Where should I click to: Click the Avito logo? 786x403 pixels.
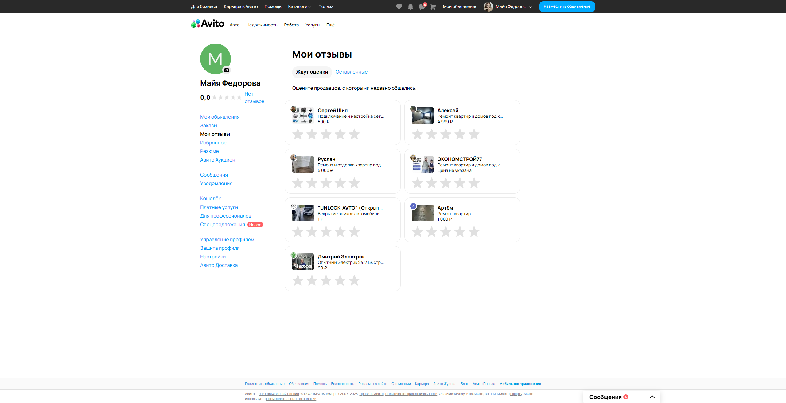coord(208,24)
